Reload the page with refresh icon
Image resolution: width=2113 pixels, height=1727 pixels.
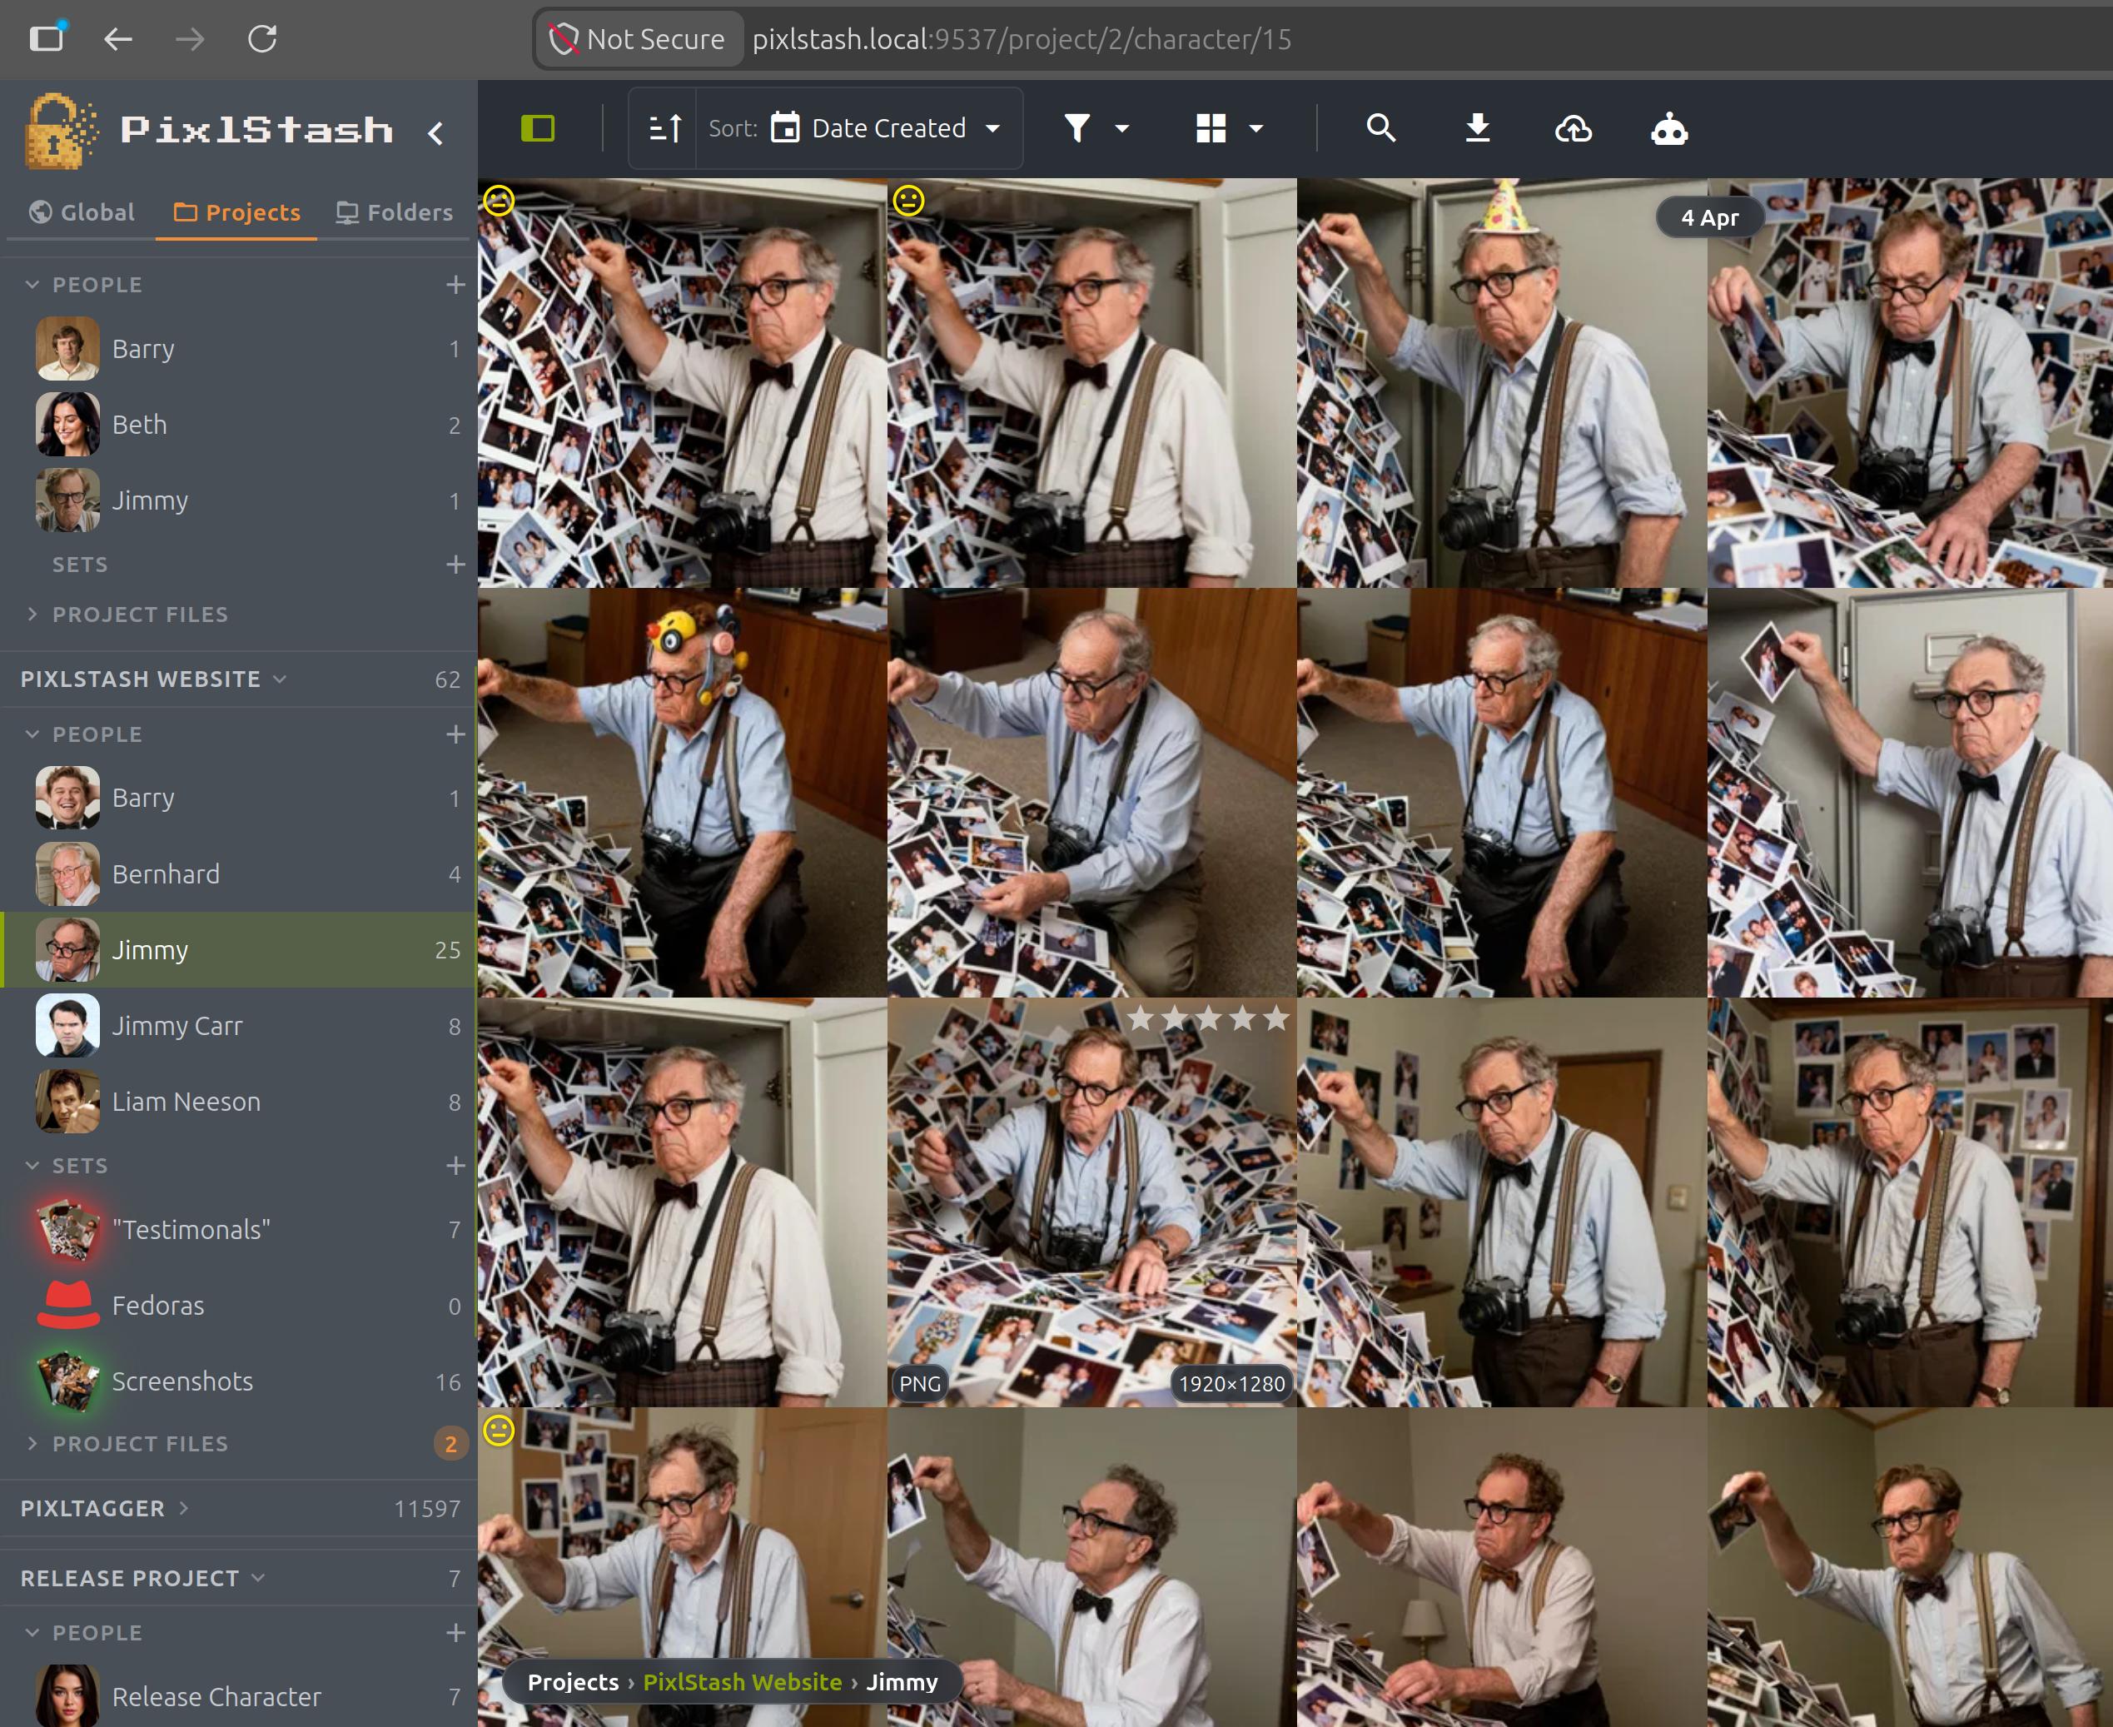pyautogui.click(x=261, y=39)
